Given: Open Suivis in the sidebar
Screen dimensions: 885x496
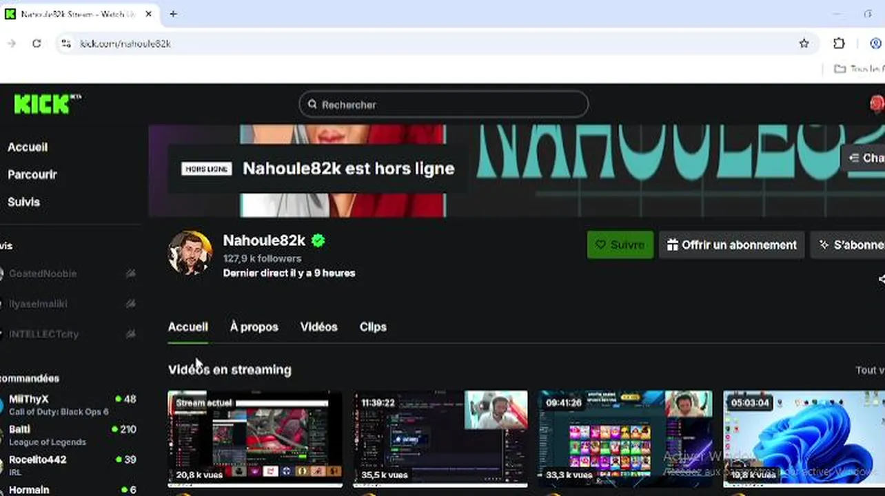Looking at the screenshot, I should point(24,202).
